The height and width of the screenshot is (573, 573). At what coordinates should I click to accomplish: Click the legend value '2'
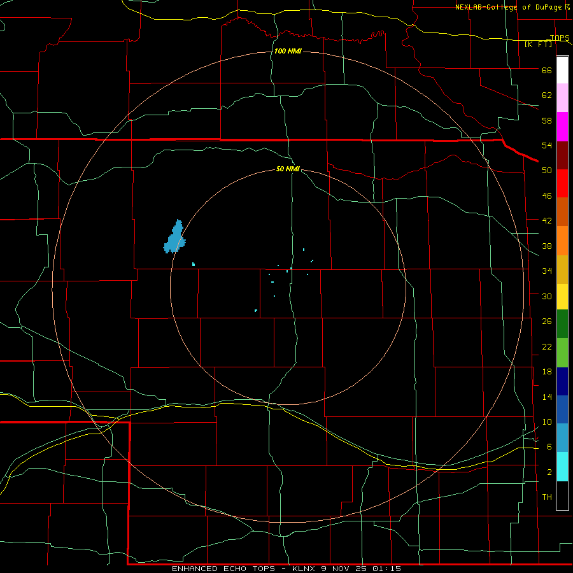pyautogui.click(x=549, y=472)
